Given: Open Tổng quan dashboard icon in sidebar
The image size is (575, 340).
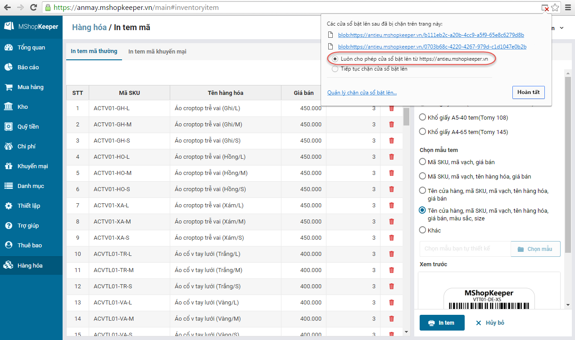Looking at the screenshot, I should [x=8, y=48].
